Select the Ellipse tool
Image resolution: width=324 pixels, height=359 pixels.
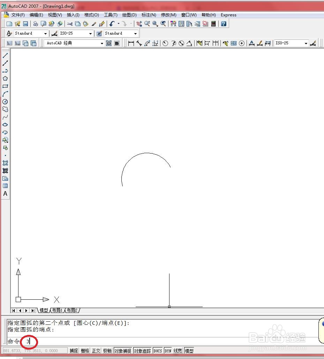point(5,125)
